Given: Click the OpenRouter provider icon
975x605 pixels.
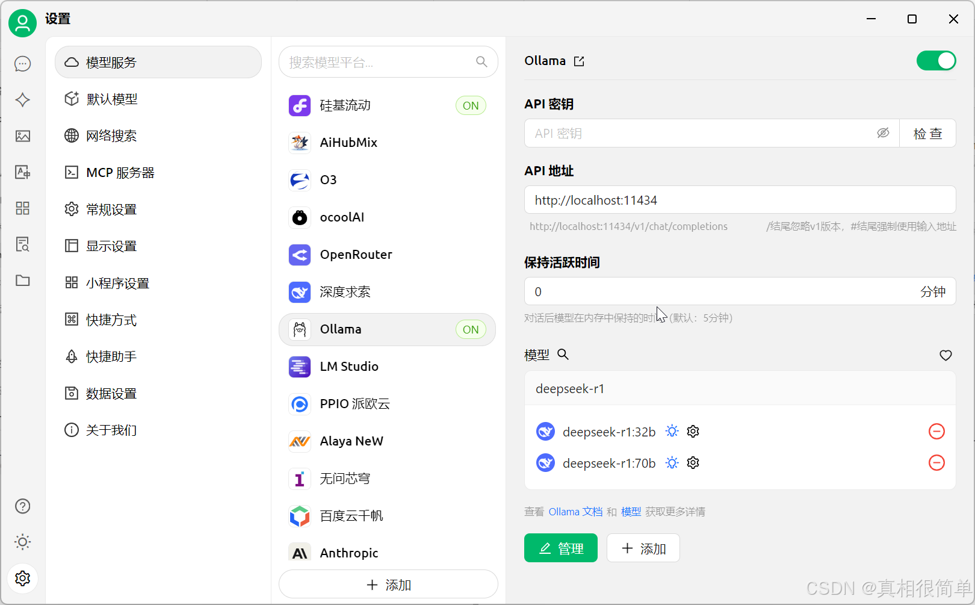Looking at the screenshot, I should pyautogui.click(x=300, y=255).
